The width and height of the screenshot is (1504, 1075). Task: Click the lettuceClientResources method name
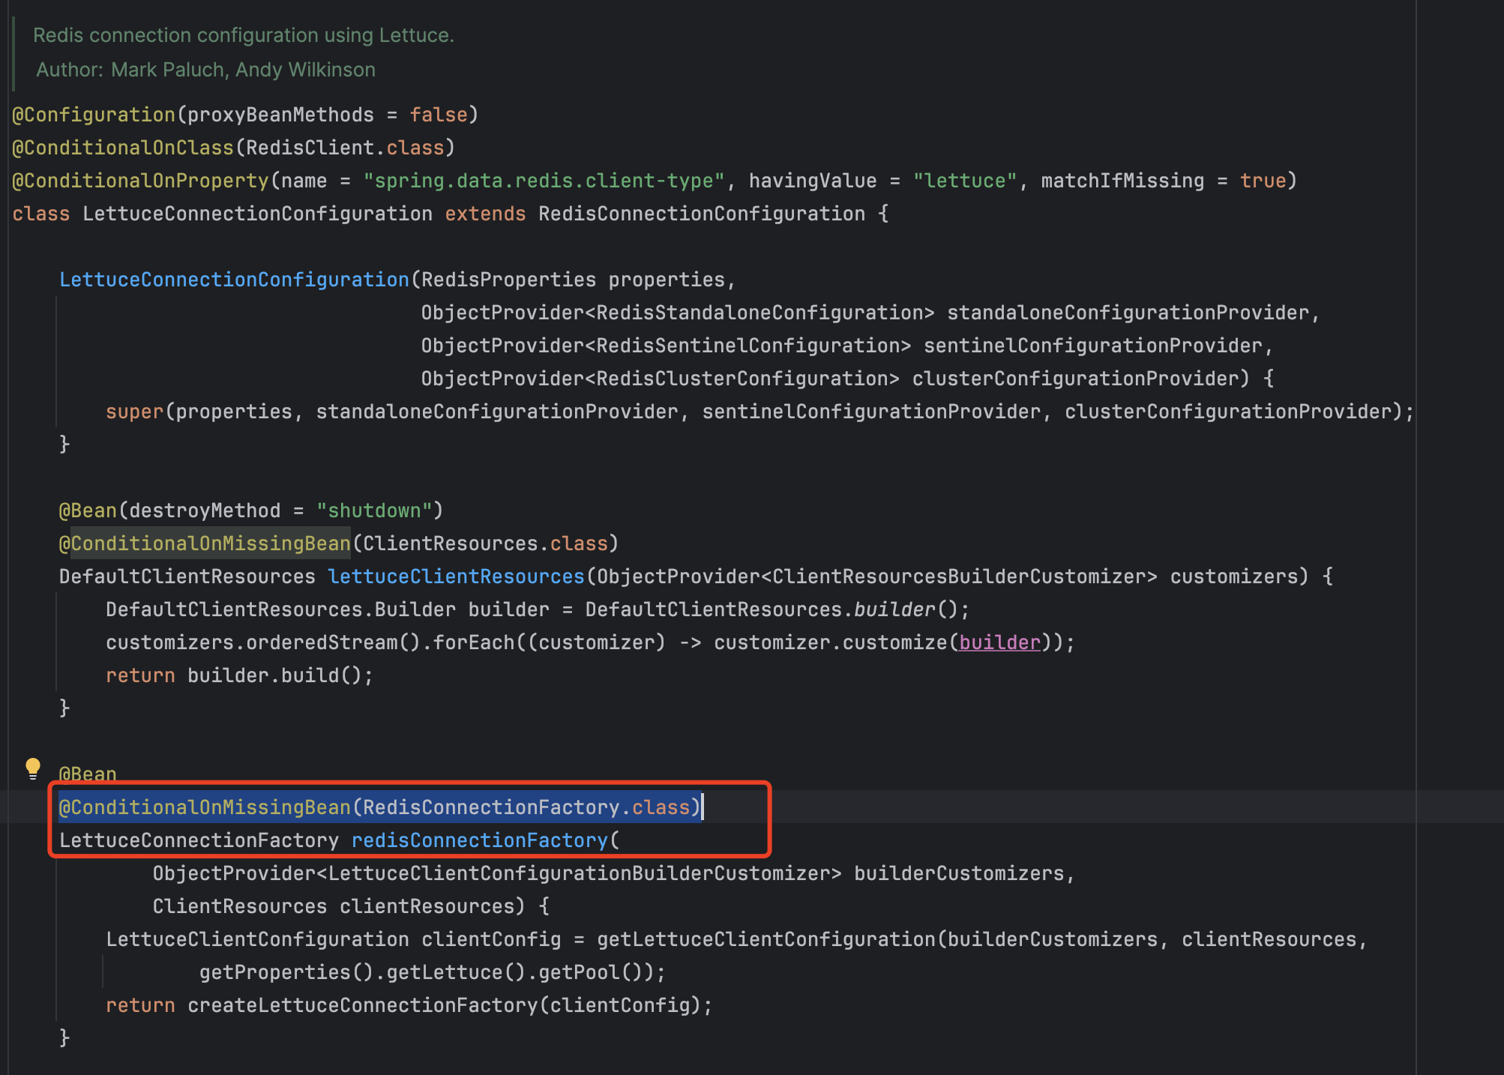tap(456, 576)
